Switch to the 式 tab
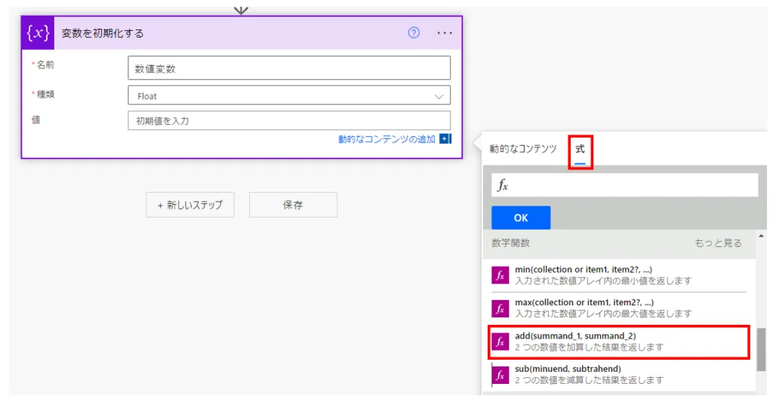 click(x=580, y=150)
